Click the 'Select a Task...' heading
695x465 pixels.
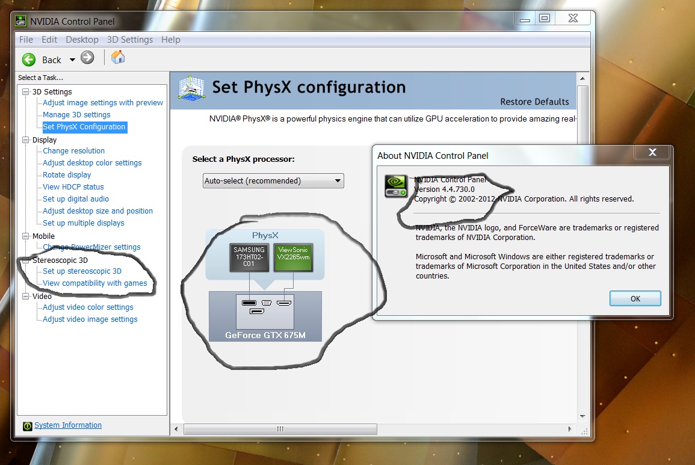[x=41, y=78]
